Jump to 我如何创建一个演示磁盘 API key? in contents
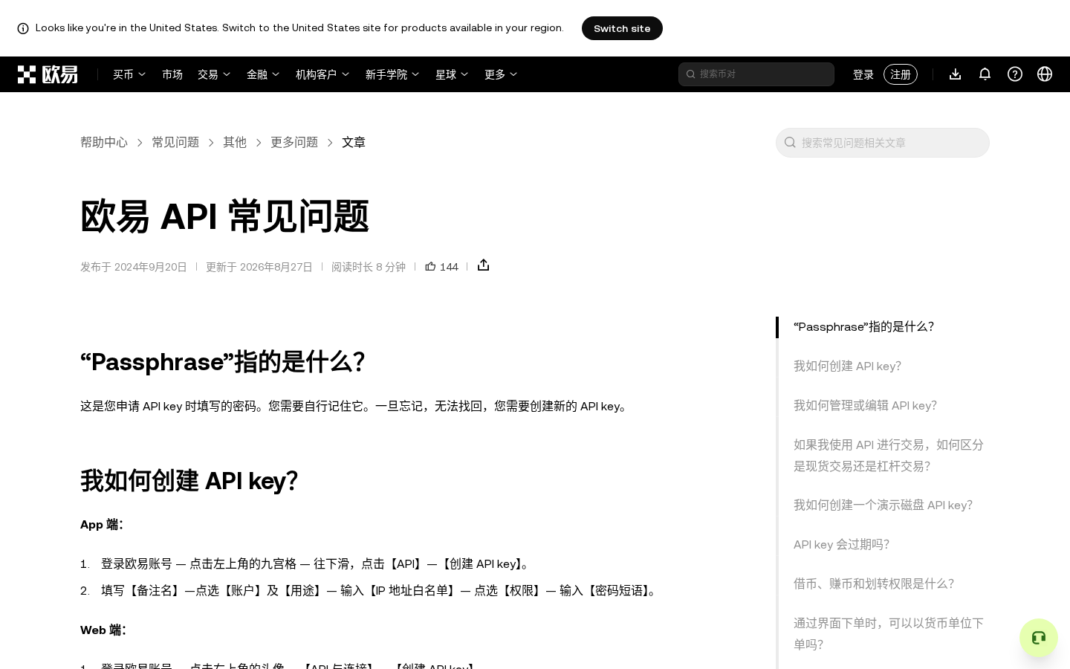This screenshot has width=1070, height=669. click(883, 505)
